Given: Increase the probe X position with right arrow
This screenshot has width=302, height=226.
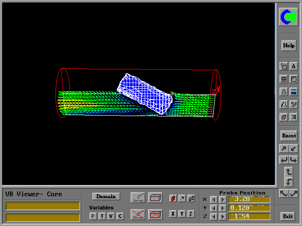Looking at the screenshot, I should (x=223, y=200).
